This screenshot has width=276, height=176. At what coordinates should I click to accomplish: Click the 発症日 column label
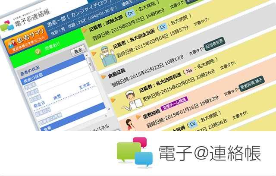point(39,104)
